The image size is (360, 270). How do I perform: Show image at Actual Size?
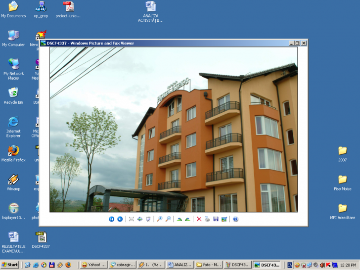tap(140, 219)
